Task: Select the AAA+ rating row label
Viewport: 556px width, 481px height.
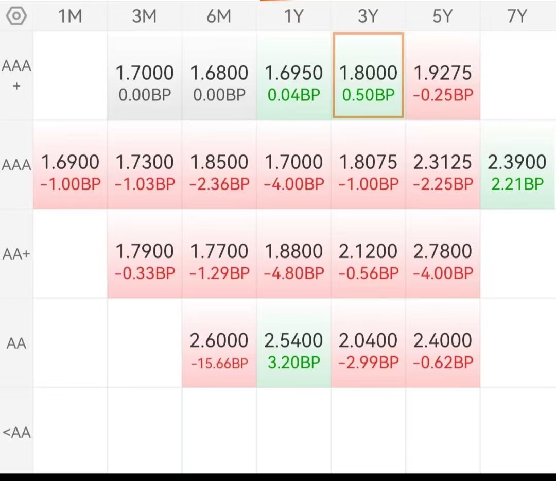Action: (16, 76)
